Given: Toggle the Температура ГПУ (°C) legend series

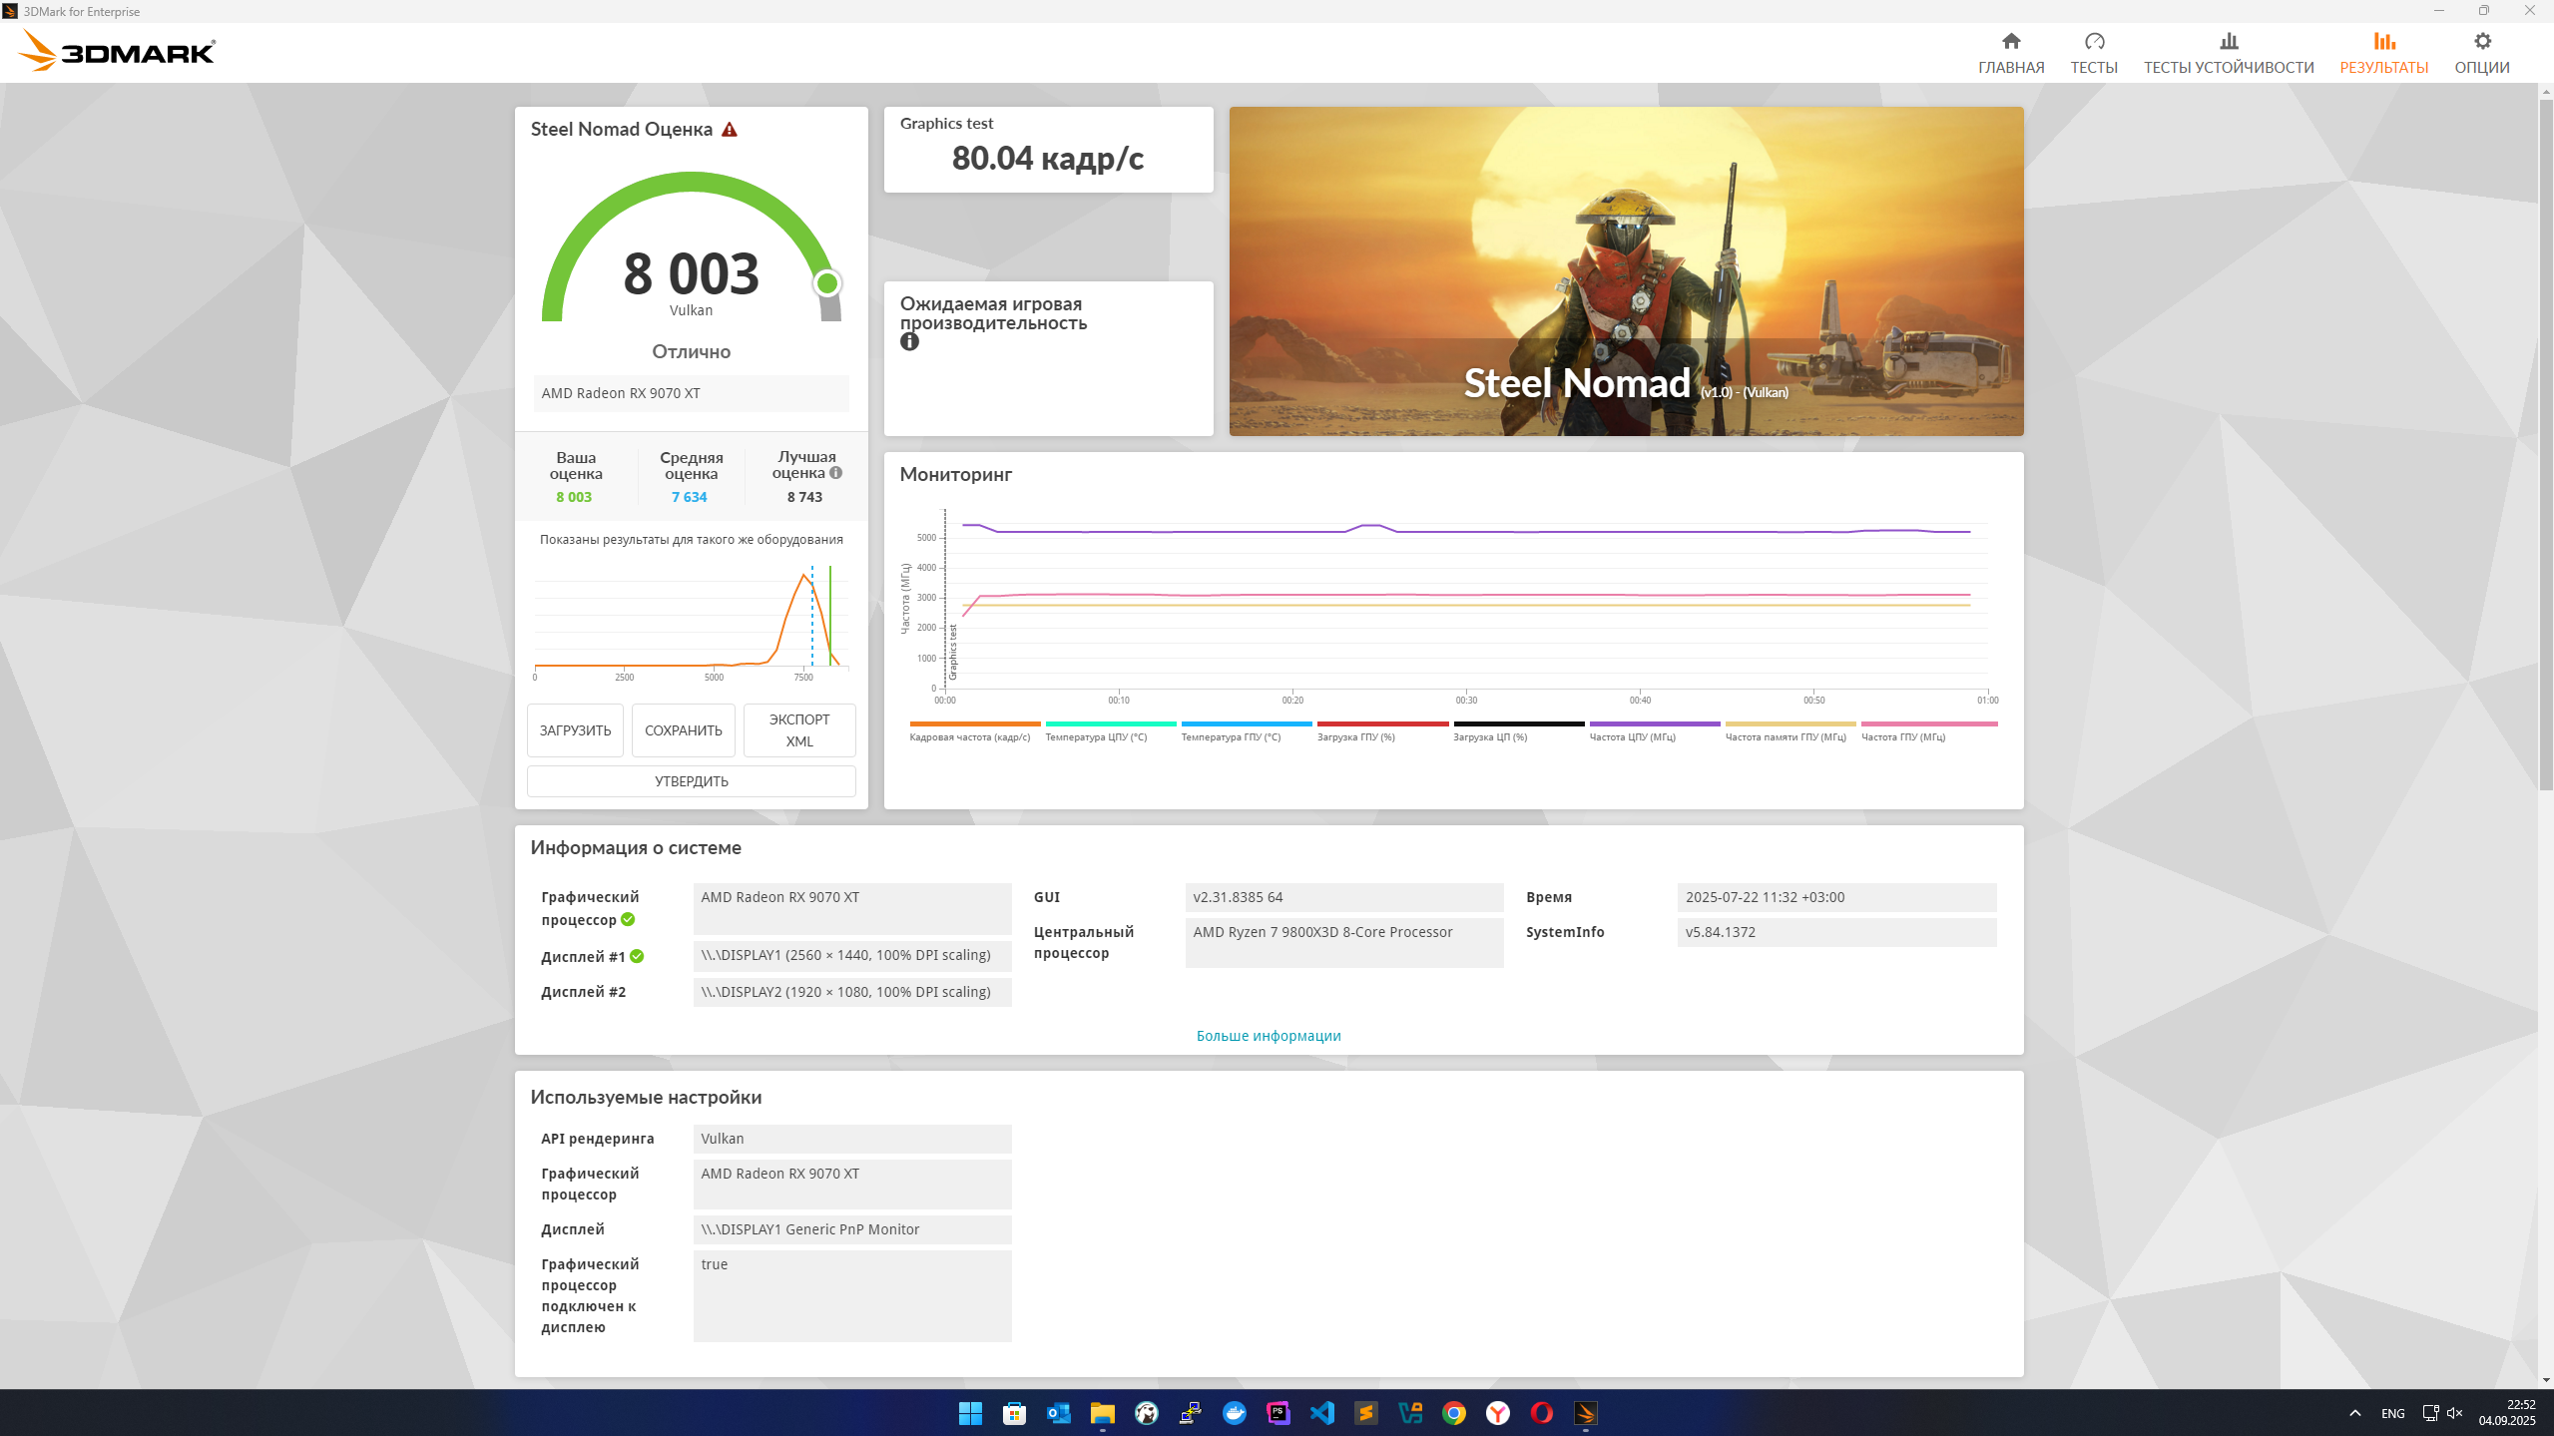Looking at the screenshot, I should pyautogui.click(x=1231, y=736).
